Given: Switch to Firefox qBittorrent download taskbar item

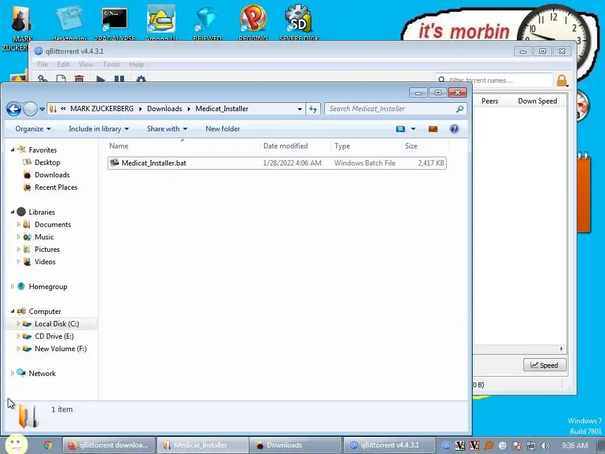Looking at the screenshot, I should (x=109, y=445).
